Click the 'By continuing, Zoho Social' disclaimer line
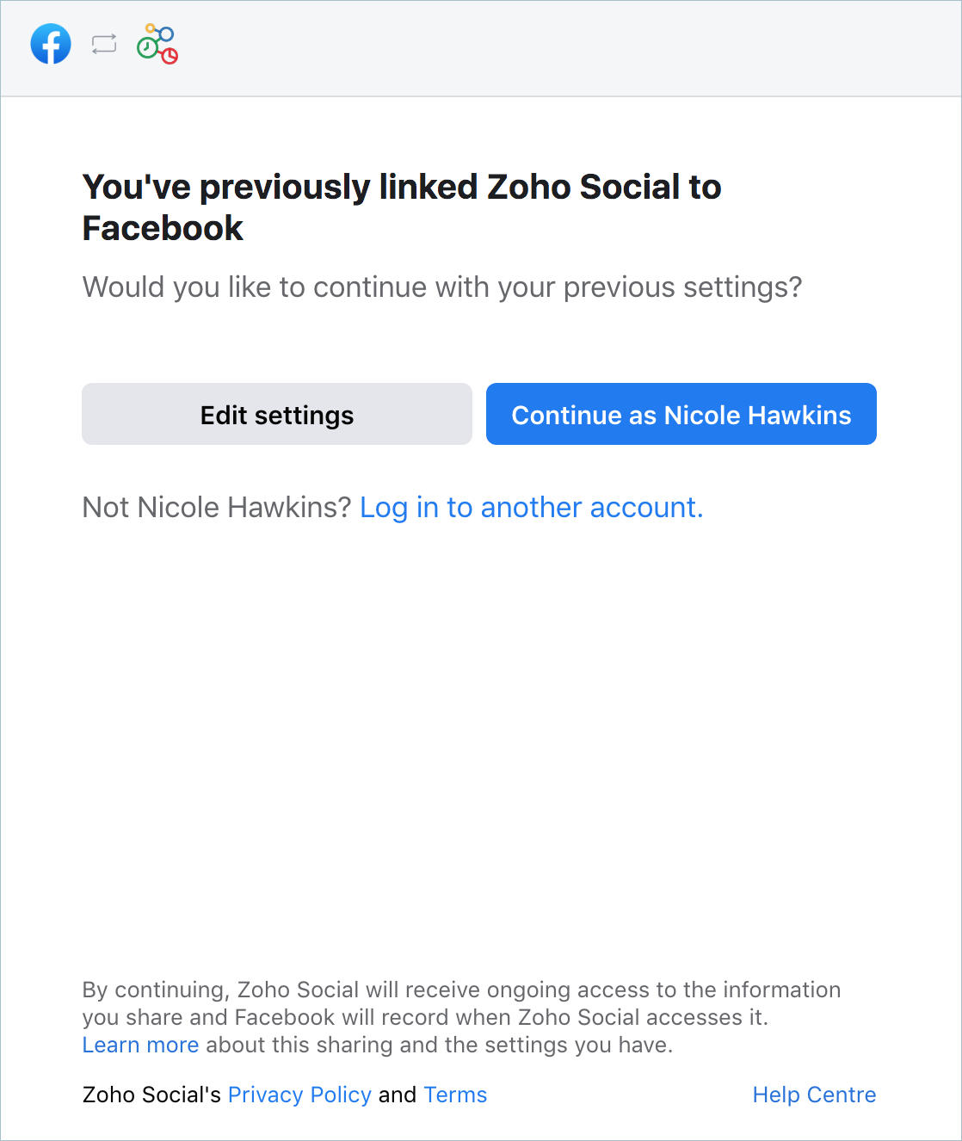Screen dimensions: 962x1141 (x=461, y=990)
